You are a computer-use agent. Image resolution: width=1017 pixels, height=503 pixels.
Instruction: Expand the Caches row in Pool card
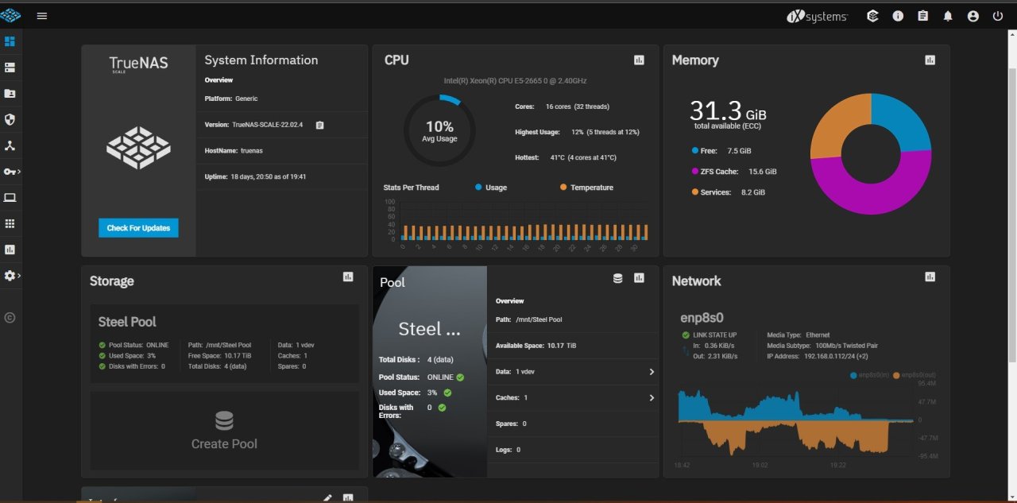[652, 397]
